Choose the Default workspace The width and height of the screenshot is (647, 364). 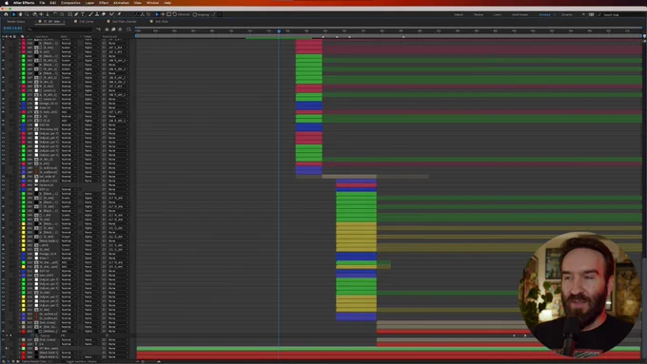coord(459,14)
